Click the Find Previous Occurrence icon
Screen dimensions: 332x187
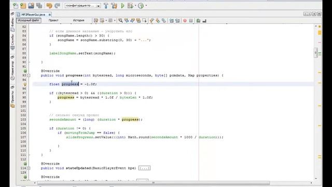click(x=127, y=21)
